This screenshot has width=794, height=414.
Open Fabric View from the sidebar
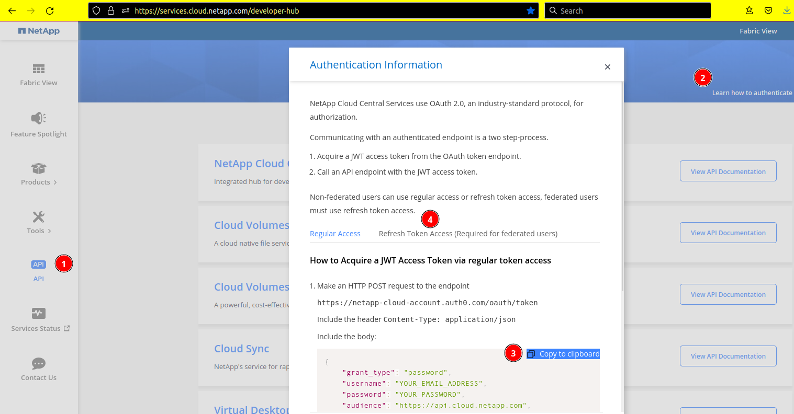point(39,75)
